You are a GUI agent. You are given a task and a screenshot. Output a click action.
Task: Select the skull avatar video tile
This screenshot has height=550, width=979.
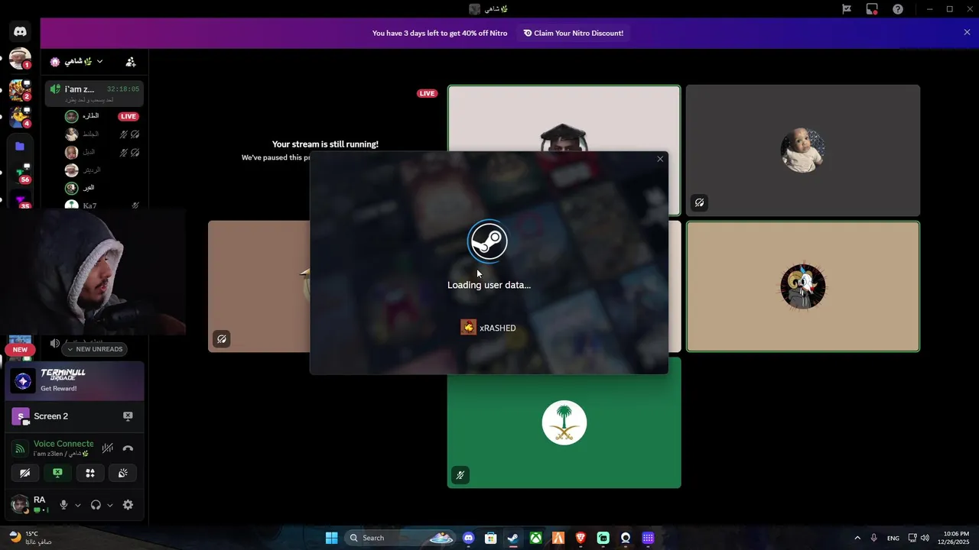(802, 286)
